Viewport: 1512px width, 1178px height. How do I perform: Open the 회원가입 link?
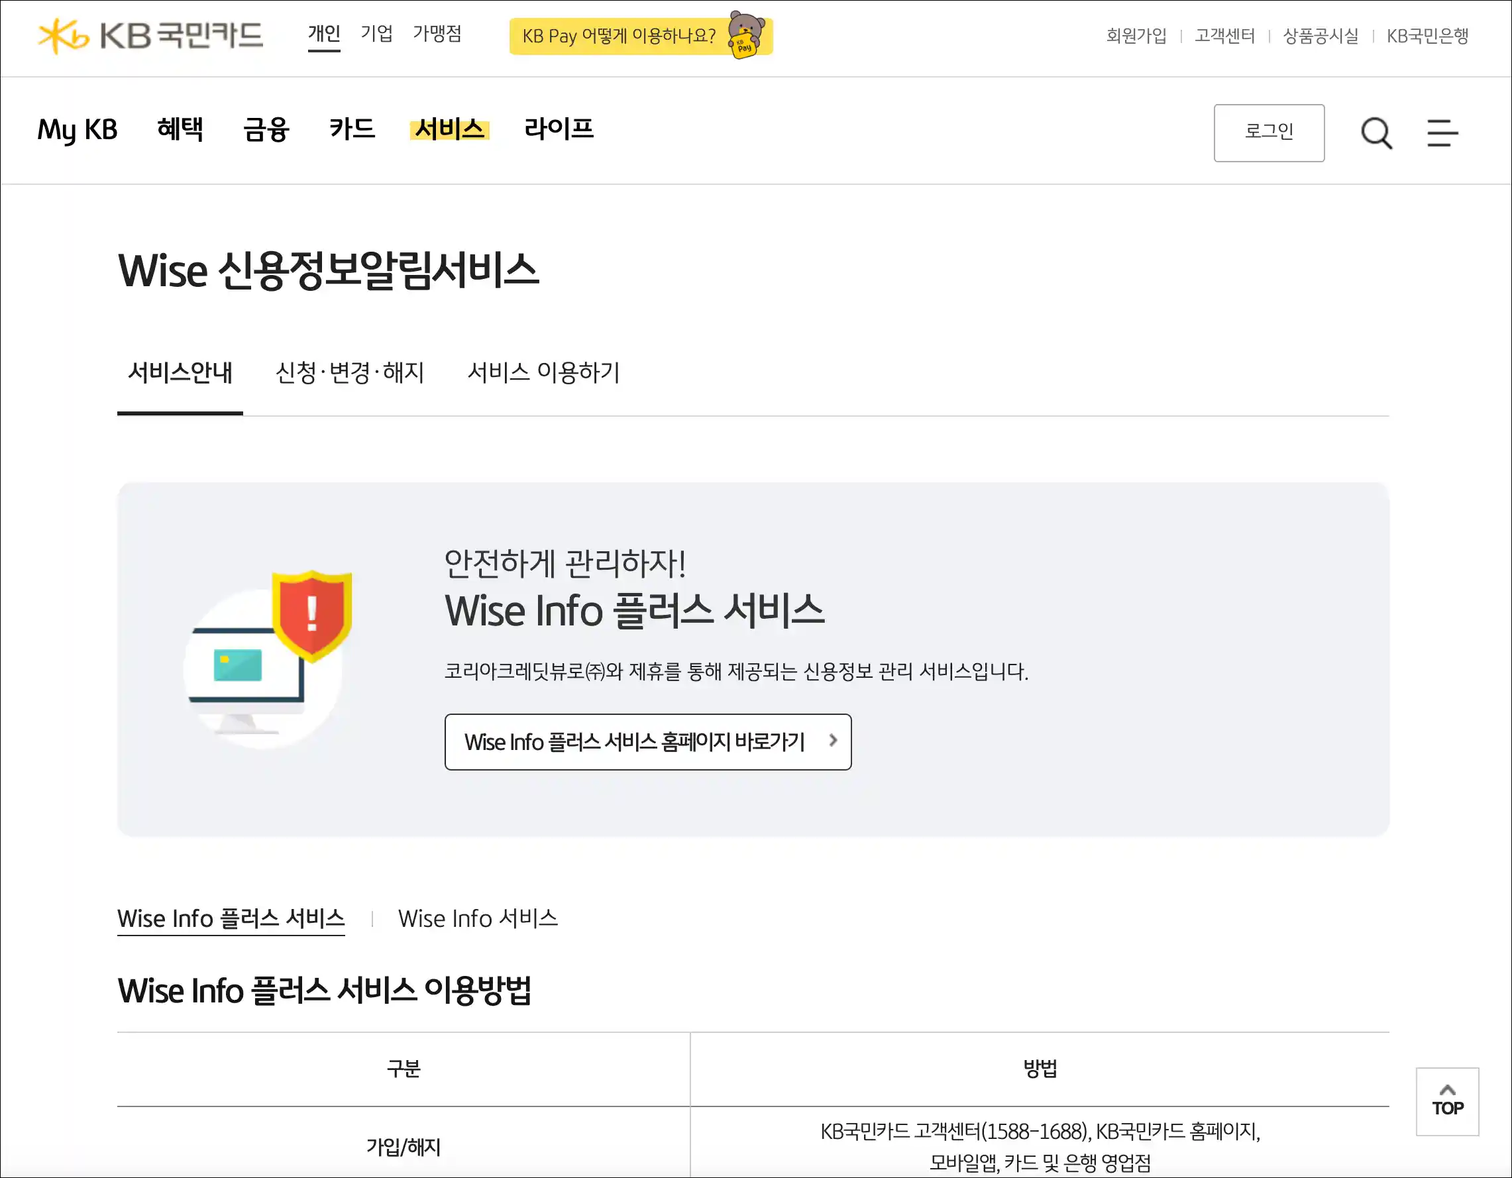(x=1136, y=36)
